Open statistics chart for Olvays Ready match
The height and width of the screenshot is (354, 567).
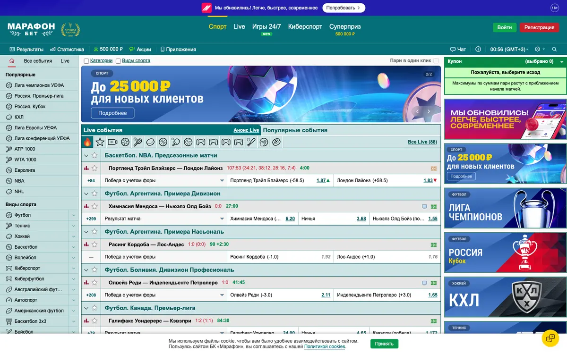click(x=86, y=283)
